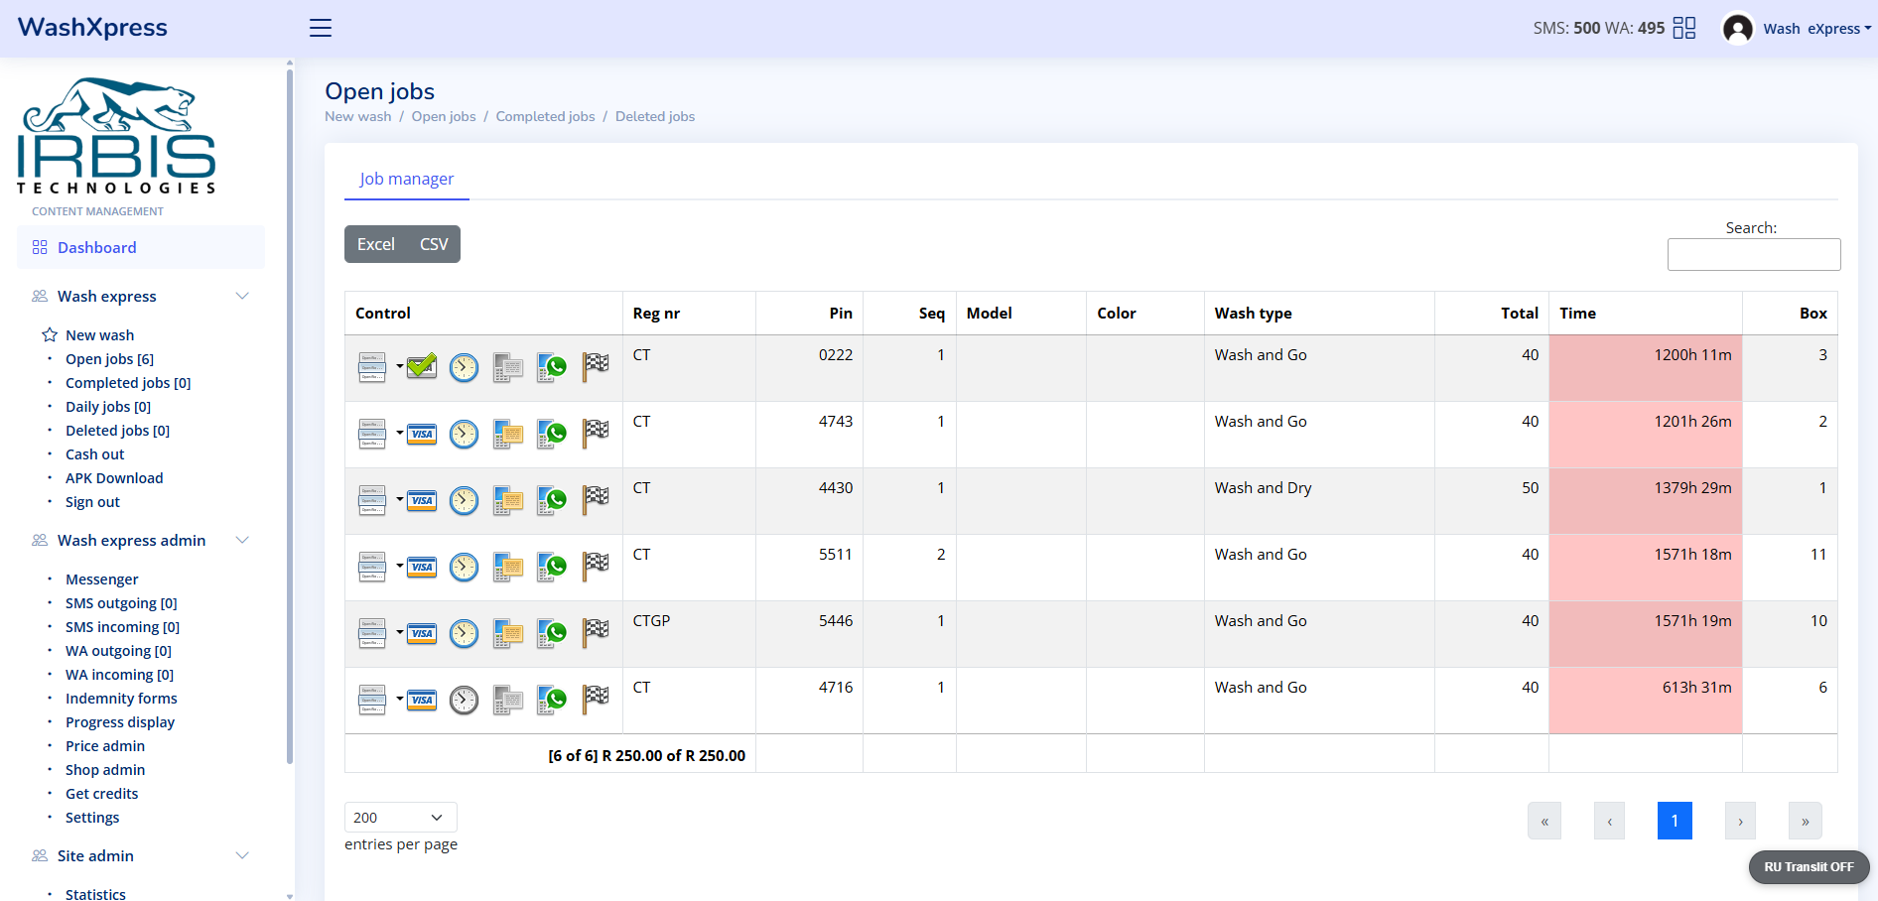Click the sidebar vertical scrollbar
The width and height of the screenshot is (1878, 901).
(290, 417)
